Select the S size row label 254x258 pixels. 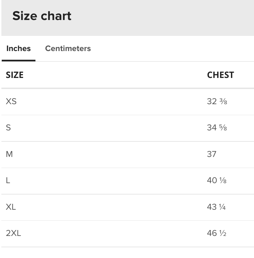point(8,128)
